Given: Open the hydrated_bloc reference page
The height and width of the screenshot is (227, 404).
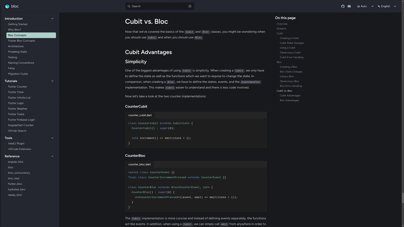Looking at the screenshot, I should 17,189.
